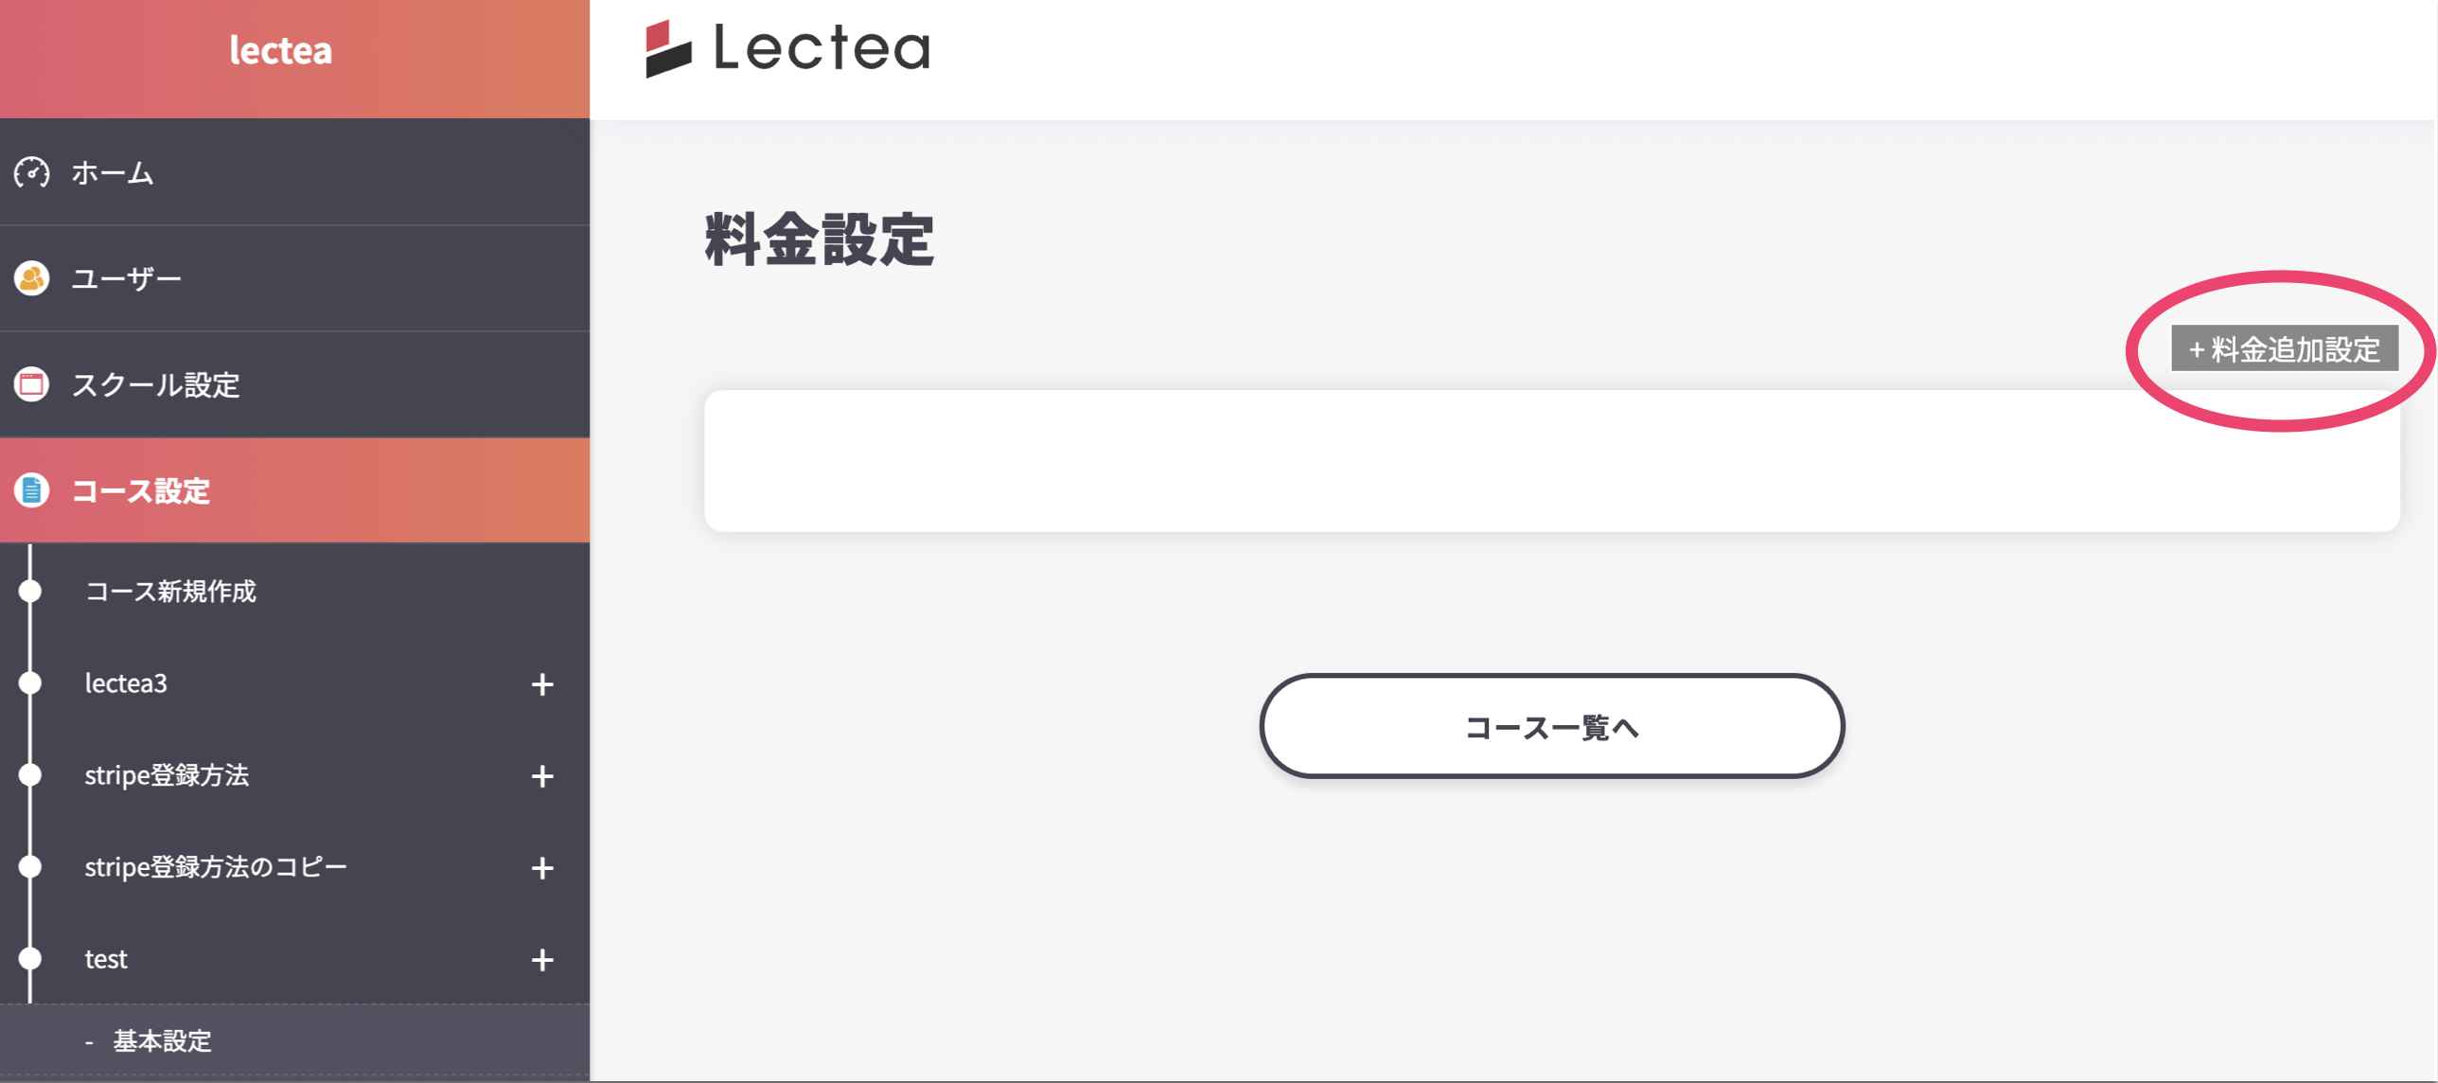Expand the stripe登録方法のコピー course

point(542,867)
